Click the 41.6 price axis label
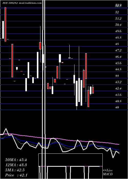 click(118, 95)
